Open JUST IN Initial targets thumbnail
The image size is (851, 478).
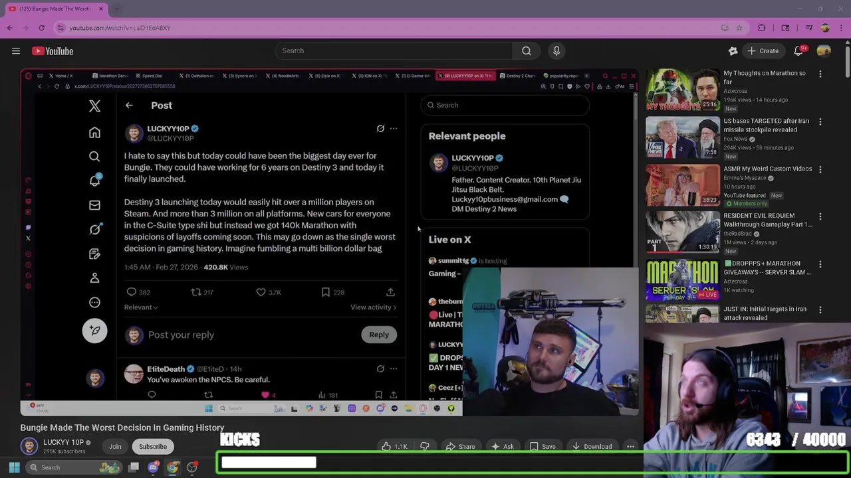click(683, 313)
